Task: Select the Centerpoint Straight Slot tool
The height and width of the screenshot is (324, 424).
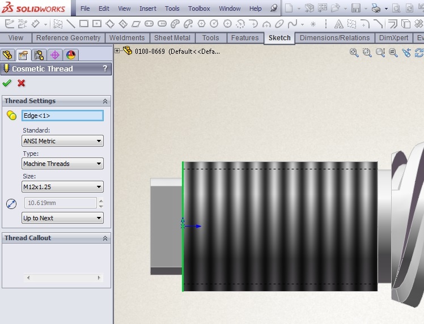Action: (x=162, y=24)
